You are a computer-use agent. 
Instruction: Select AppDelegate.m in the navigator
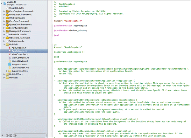pyautogui.click(x=19, y=51)
